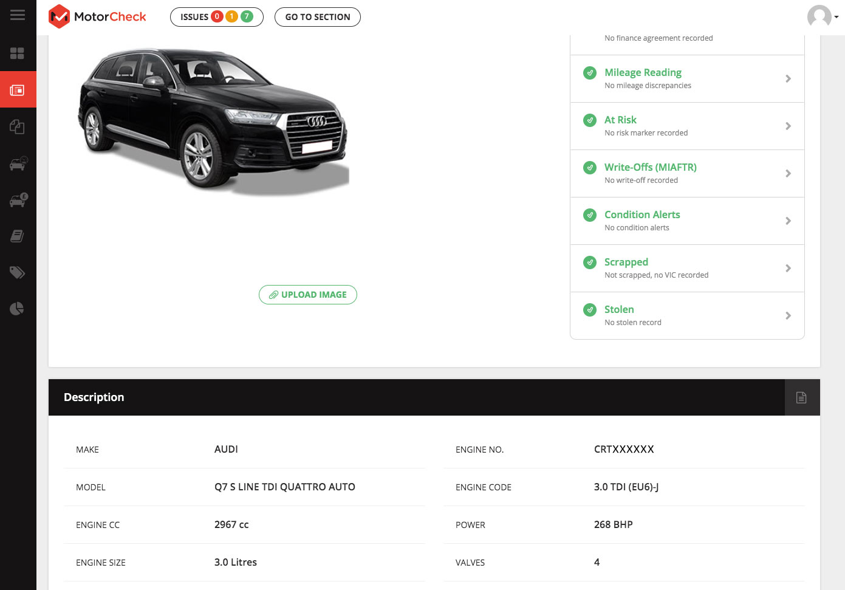The image size is (845, 590).
Task: Expand the Write-Offs (MIAFTR) row chevron
Action: click(788, 174)
